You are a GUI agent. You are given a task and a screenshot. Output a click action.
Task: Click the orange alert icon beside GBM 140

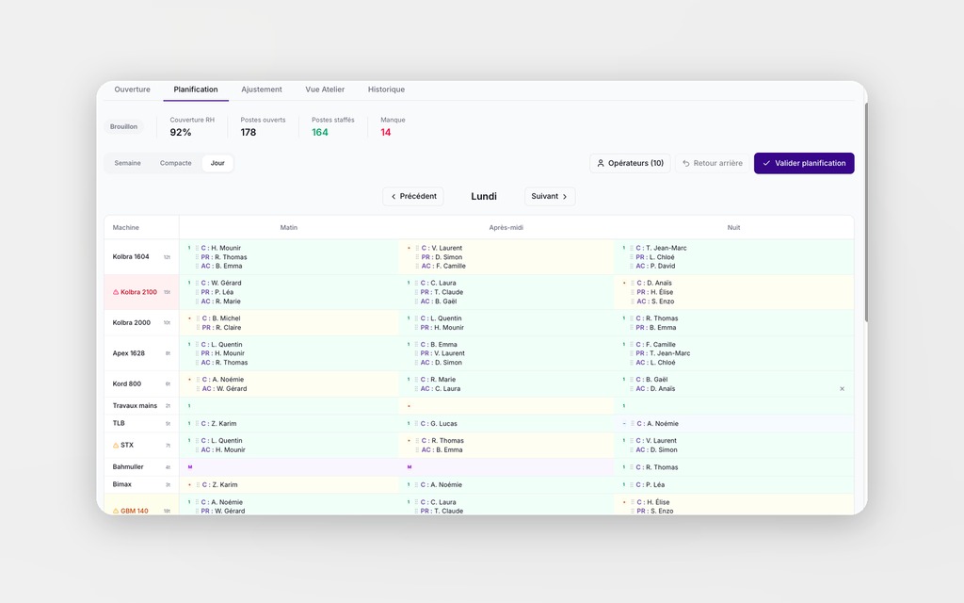click(x=116, y=511)
